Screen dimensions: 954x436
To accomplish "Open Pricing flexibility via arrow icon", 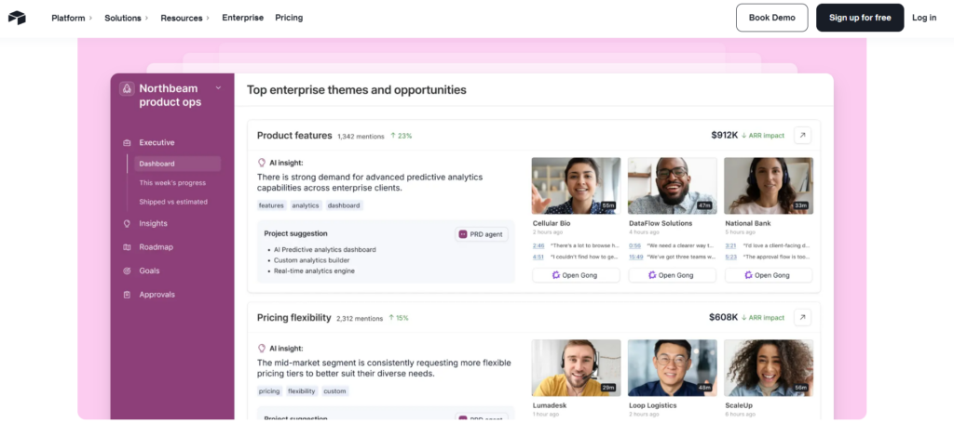I will (802, 317).
